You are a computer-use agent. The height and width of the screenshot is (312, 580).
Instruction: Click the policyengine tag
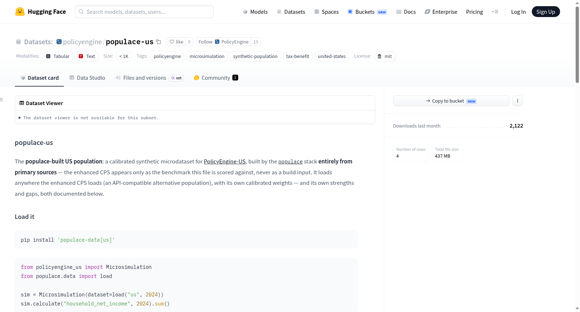167,56
